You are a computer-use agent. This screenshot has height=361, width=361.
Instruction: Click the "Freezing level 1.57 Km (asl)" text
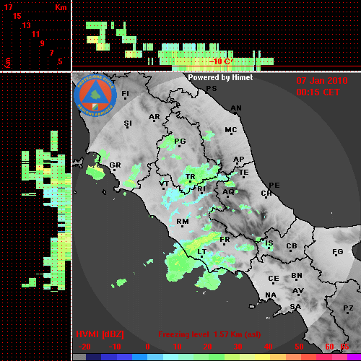[209, 334]
